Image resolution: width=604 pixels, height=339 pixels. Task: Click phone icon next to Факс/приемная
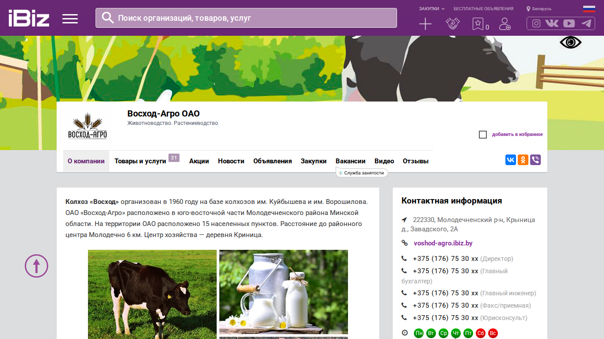point(404,305)
